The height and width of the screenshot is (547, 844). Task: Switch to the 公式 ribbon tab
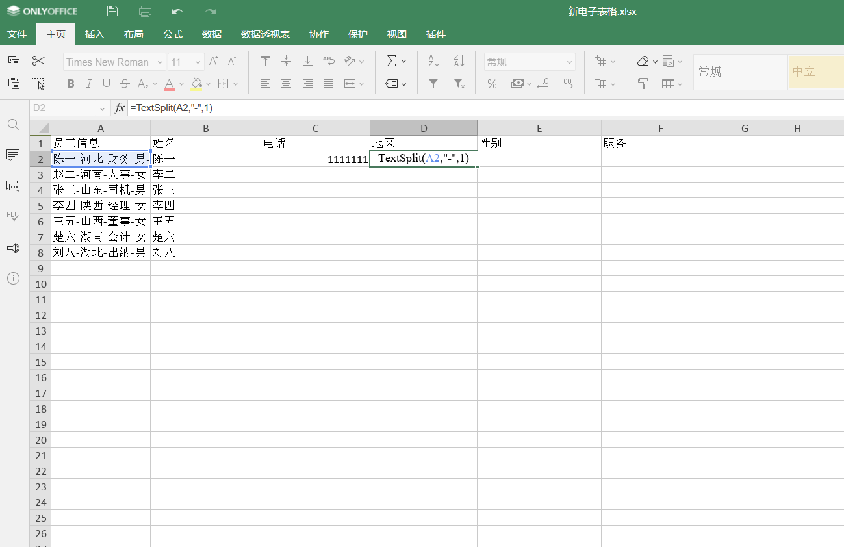tap(172, 34)
